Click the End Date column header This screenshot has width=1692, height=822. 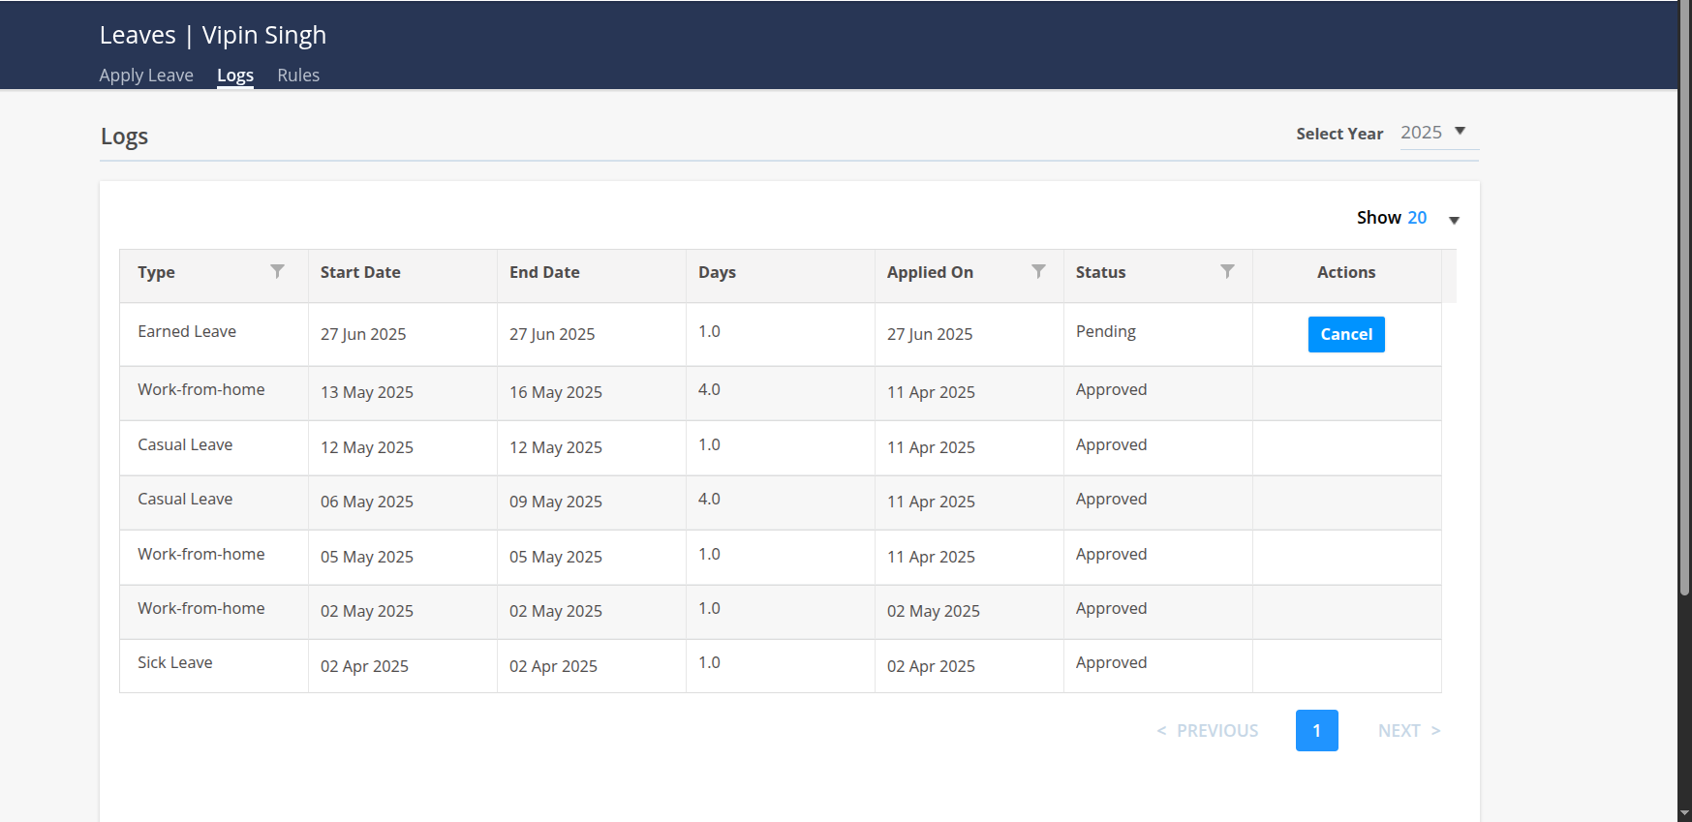tap(544, 273)
